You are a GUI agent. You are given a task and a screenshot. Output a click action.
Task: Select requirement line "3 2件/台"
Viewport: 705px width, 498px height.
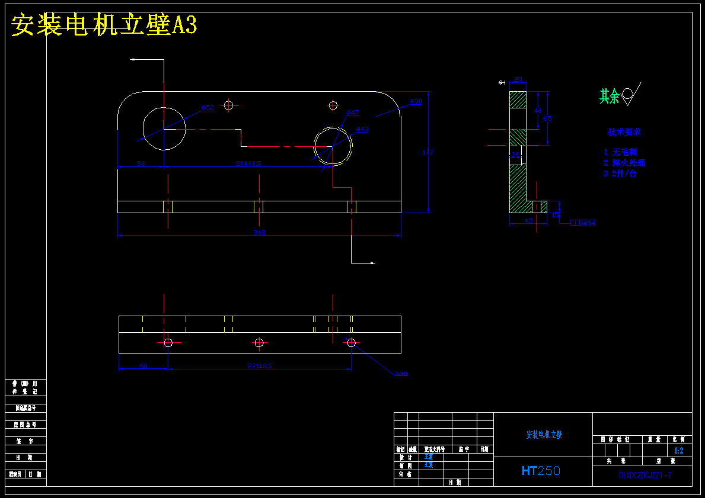coord(620,174)
